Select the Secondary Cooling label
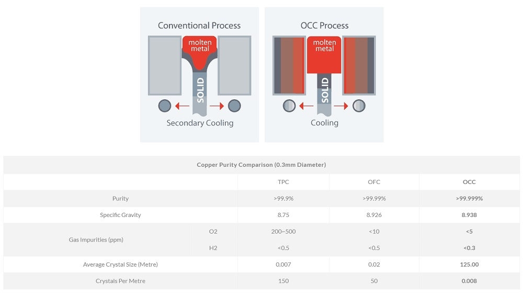The width and height of the screenshot is (523, 298). click(x=200, y=123)
